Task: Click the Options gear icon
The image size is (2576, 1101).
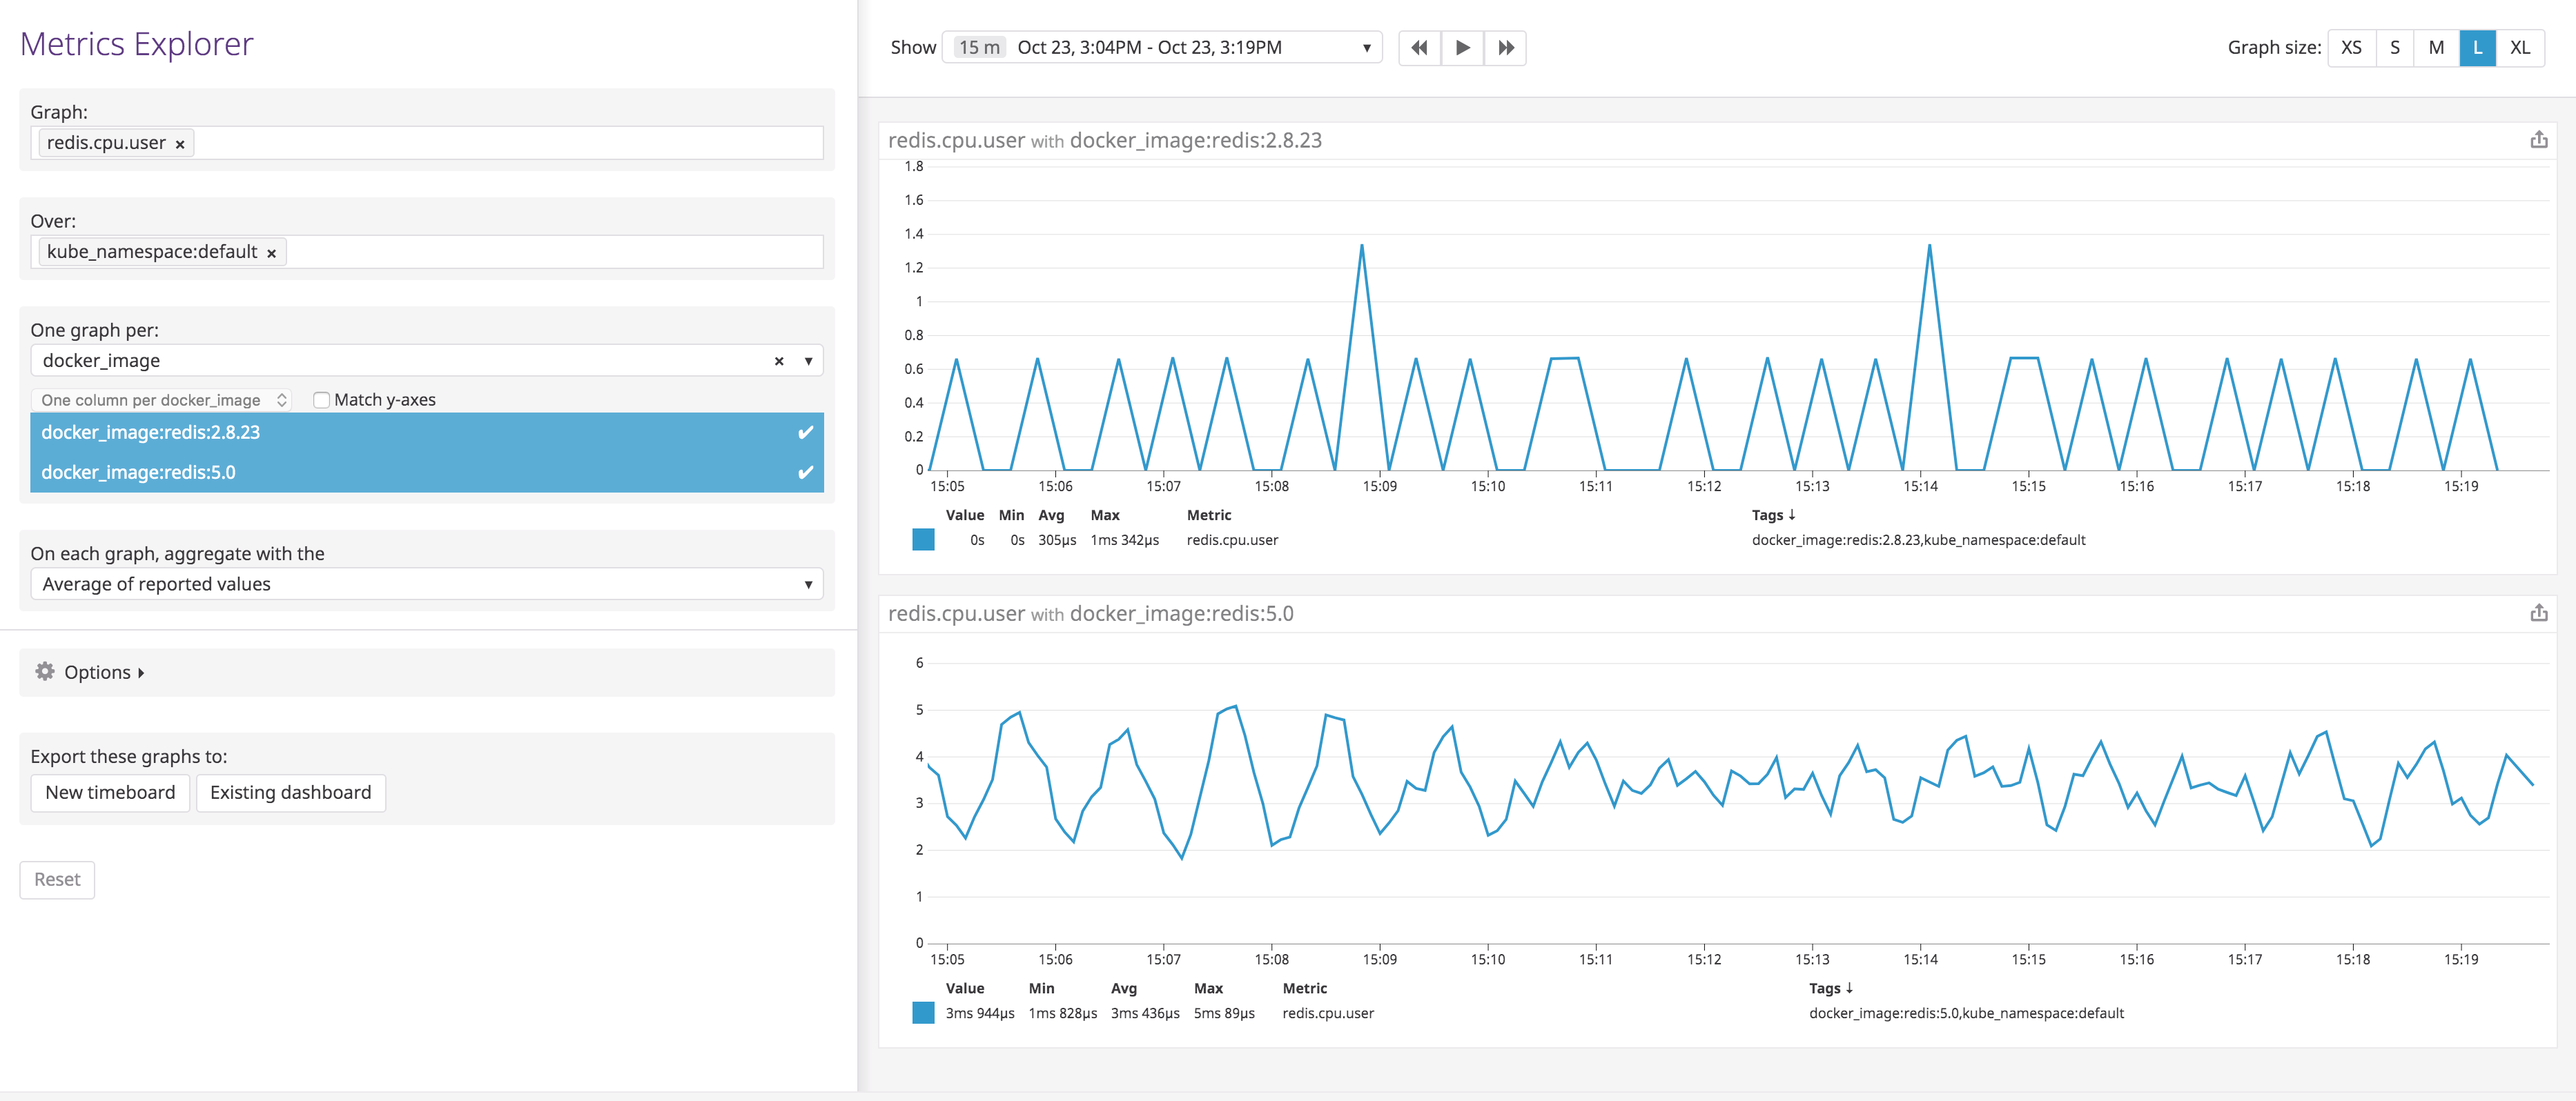Action: click(45, 671)
